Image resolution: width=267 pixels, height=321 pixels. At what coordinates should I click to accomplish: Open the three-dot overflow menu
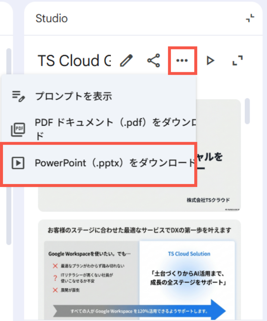[182, 60]
